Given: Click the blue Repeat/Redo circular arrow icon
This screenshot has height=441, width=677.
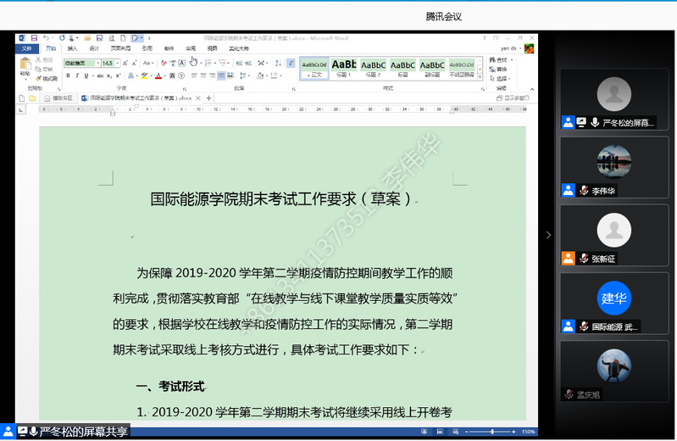Looking at the screenshot, I should tap(62, 38).
